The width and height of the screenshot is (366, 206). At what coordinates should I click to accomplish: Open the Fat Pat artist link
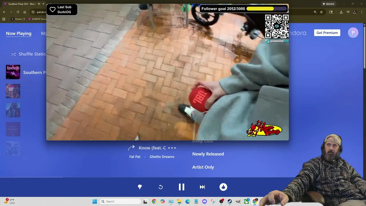135,157
